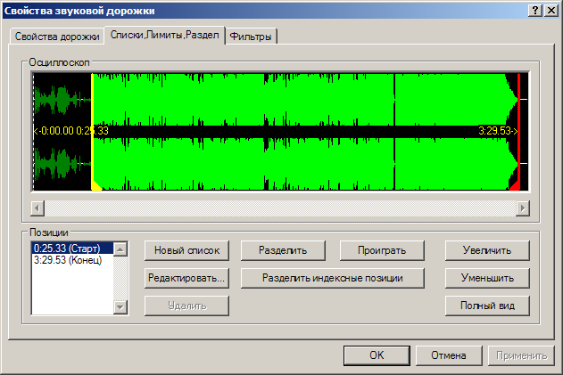Click Разделить индексные позиции button
This screenshot has width=563, height=375.
333,278
